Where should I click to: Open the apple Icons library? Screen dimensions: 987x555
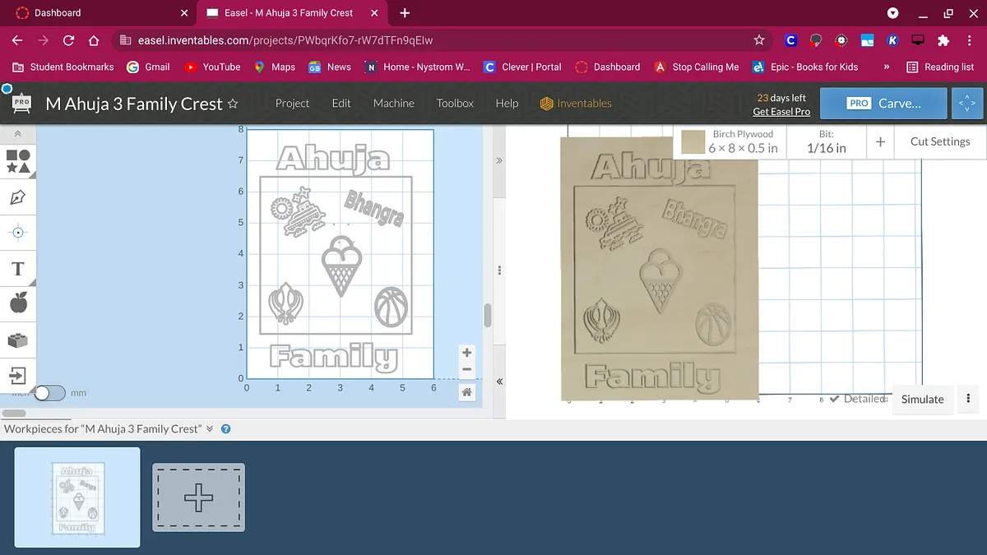18,303
